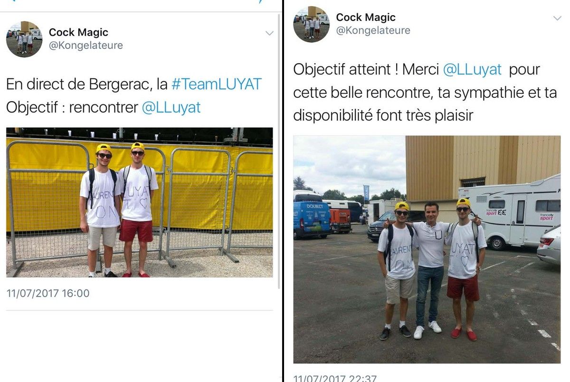Open the #TeamLUYAT hashtag
The width and height of the screenshot is (570, 382).
pos(216,84)
